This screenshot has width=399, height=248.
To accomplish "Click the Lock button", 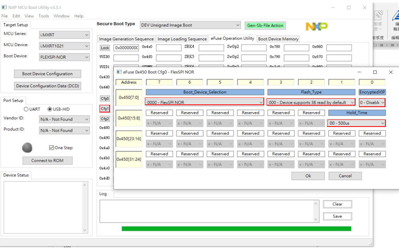I will [x=105, y=48].
